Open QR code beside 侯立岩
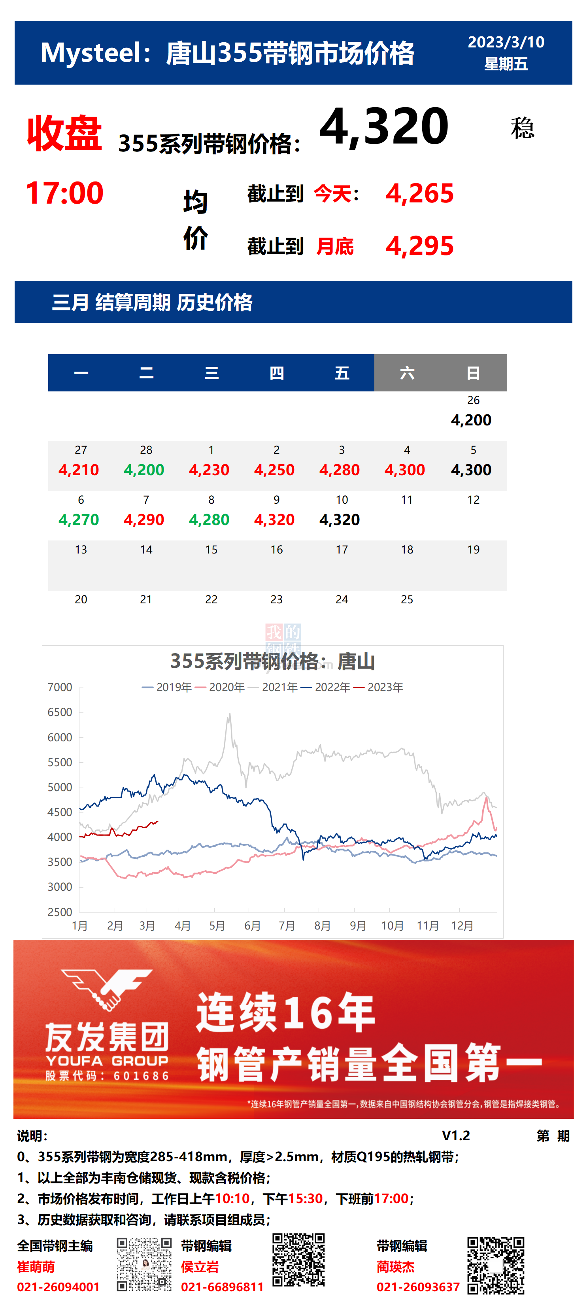The height and width of the screenshot is (1298, 587). coord(298,1259)
